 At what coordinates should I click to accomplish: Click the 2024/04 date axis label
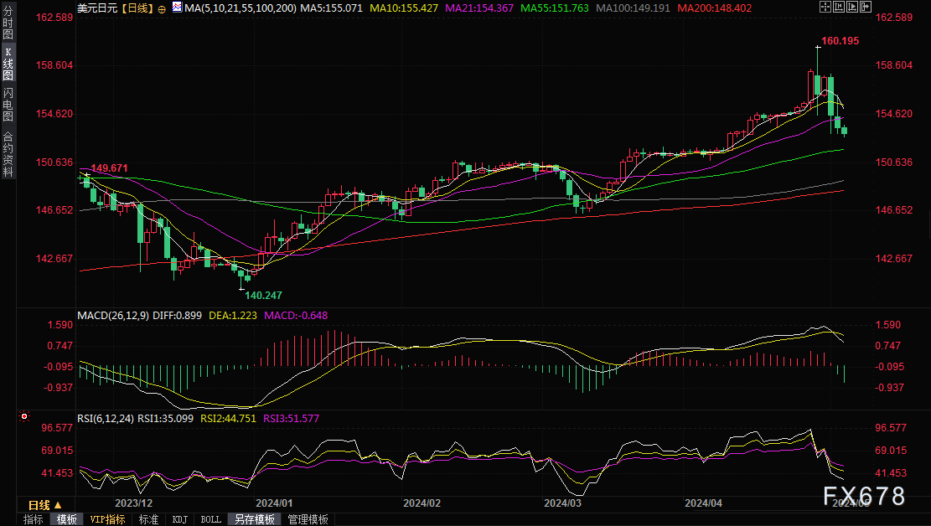coord(704,503)
